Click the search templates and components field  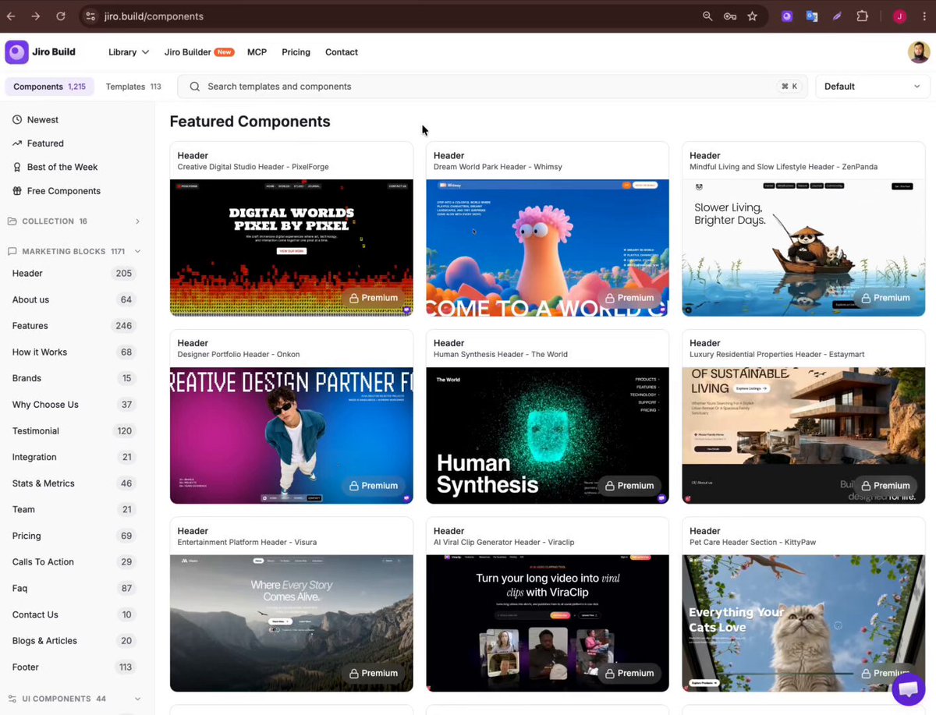[x=492, y=87]
